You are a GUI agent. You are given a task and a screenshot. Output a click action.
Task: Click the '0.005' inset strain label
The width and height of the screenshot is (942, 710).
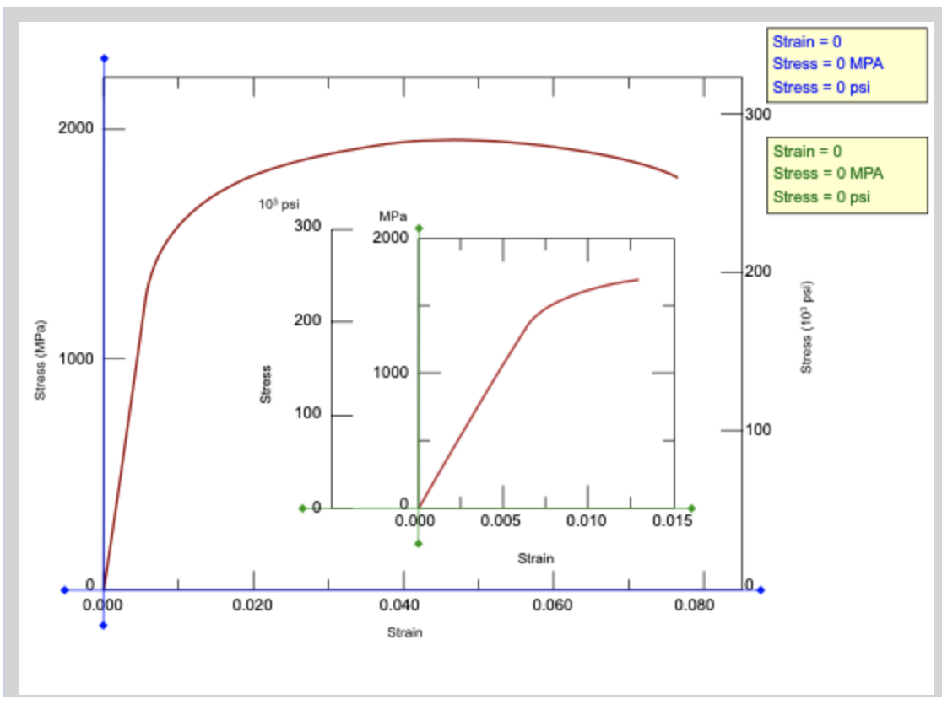pos(501,520)
